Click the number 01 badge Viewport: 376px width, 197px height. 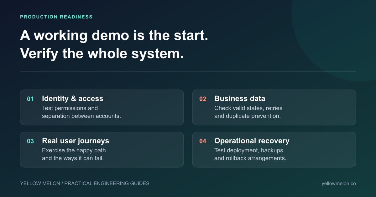(30, 99)
